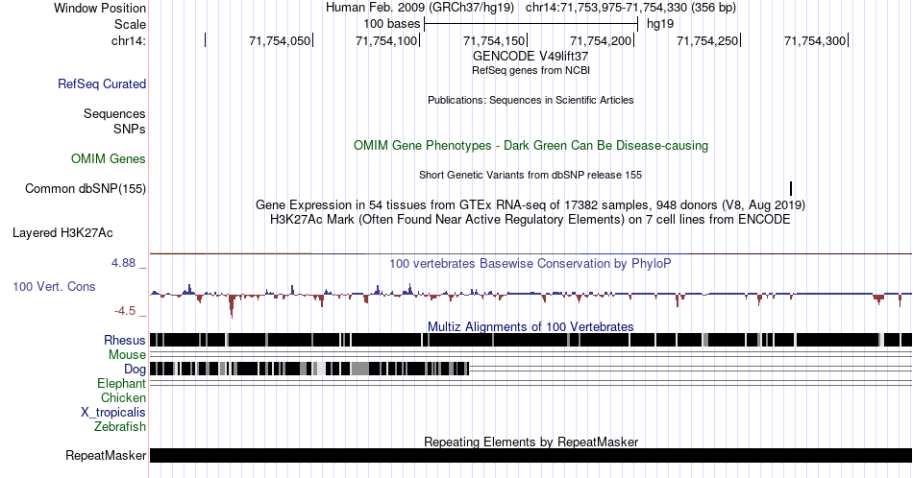Click RefSeq genes from NCBI title
The image size is (913, 478).
click(531, 70)
